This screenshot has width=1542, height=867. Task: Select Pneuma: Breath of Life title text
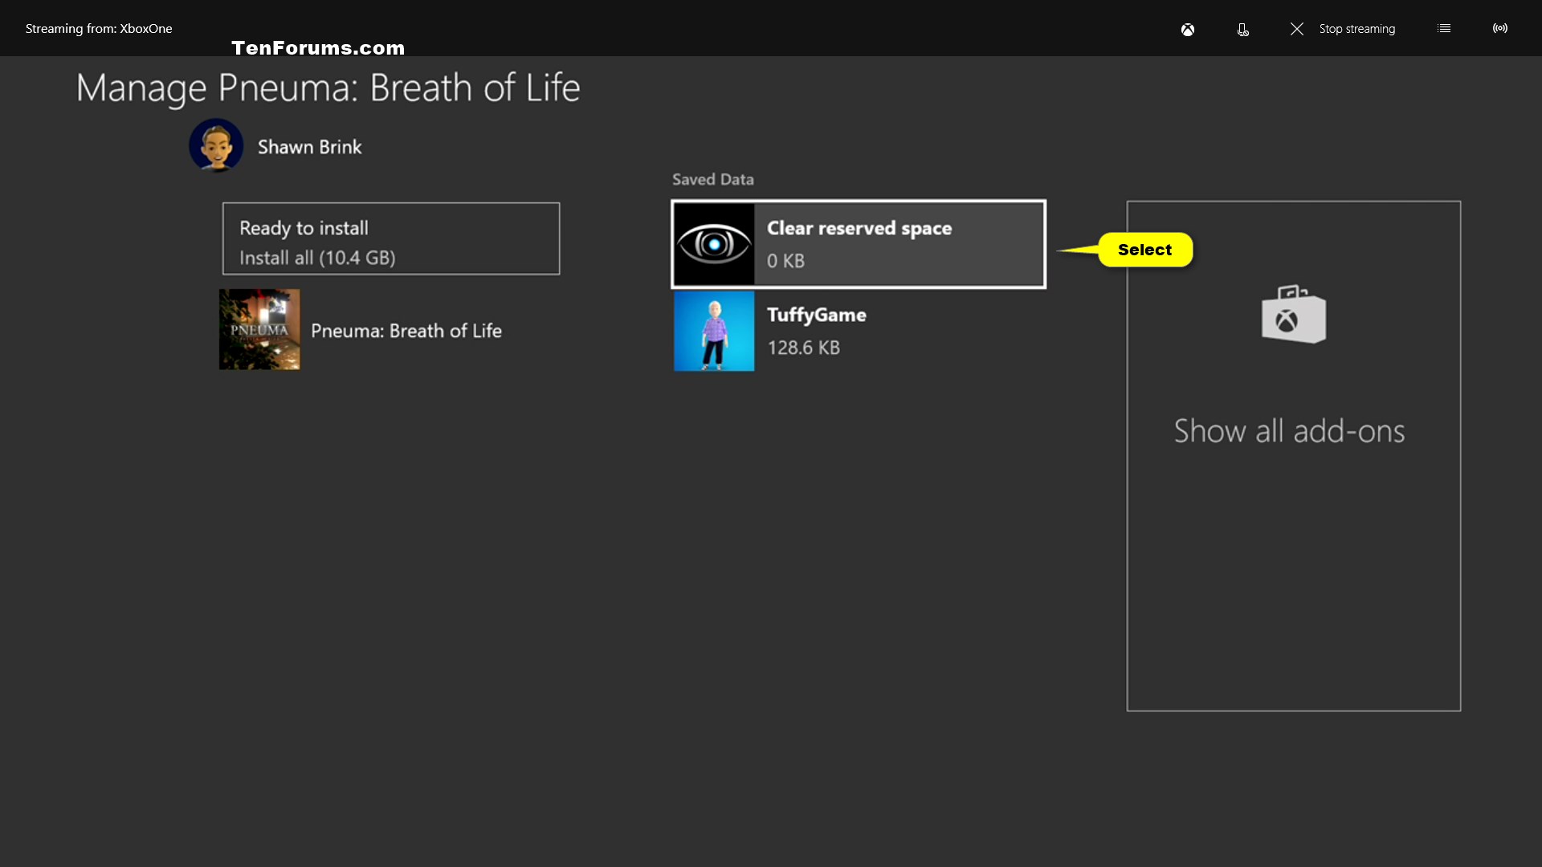tap(406, 331)
